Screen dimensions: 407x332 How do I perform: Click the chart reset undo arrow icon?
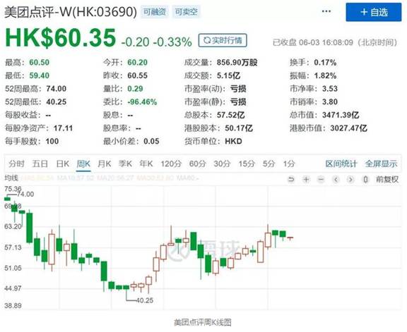pyautogui.click(x=291, y=179)
